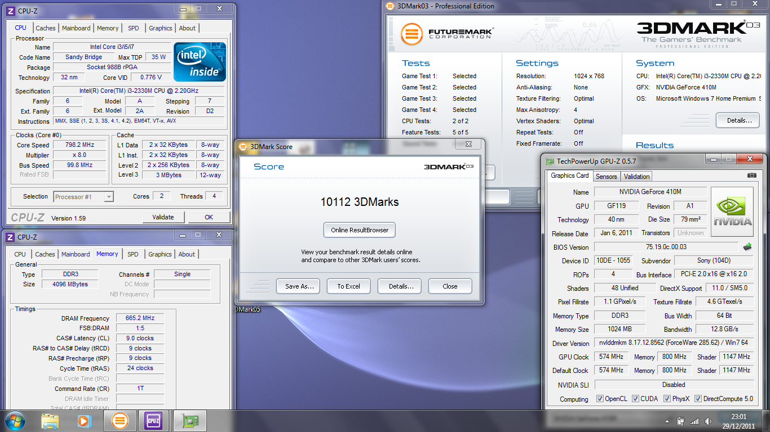Click the Instructions field listing MMX, SSE
Viewport: 770px width, 432px height.
click(139, 121)
